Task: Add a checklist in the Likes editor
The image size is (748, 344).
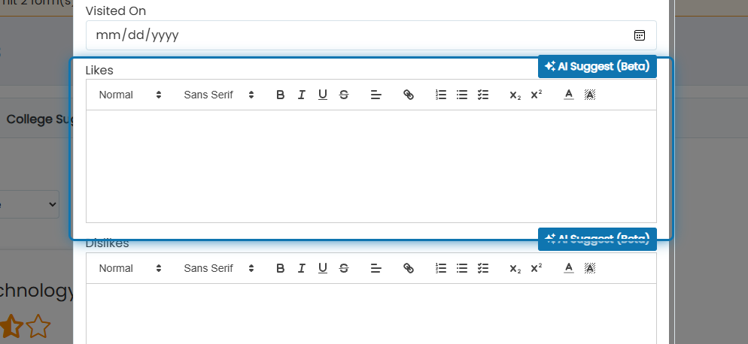Action: coord(483,95)
